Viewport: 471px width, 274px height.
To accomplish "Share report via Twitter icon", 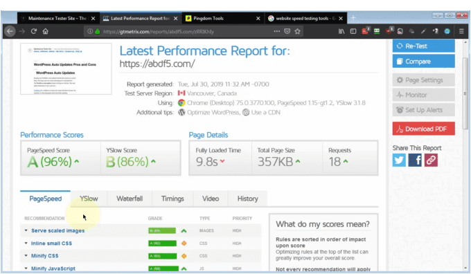I will coord(399,161).
